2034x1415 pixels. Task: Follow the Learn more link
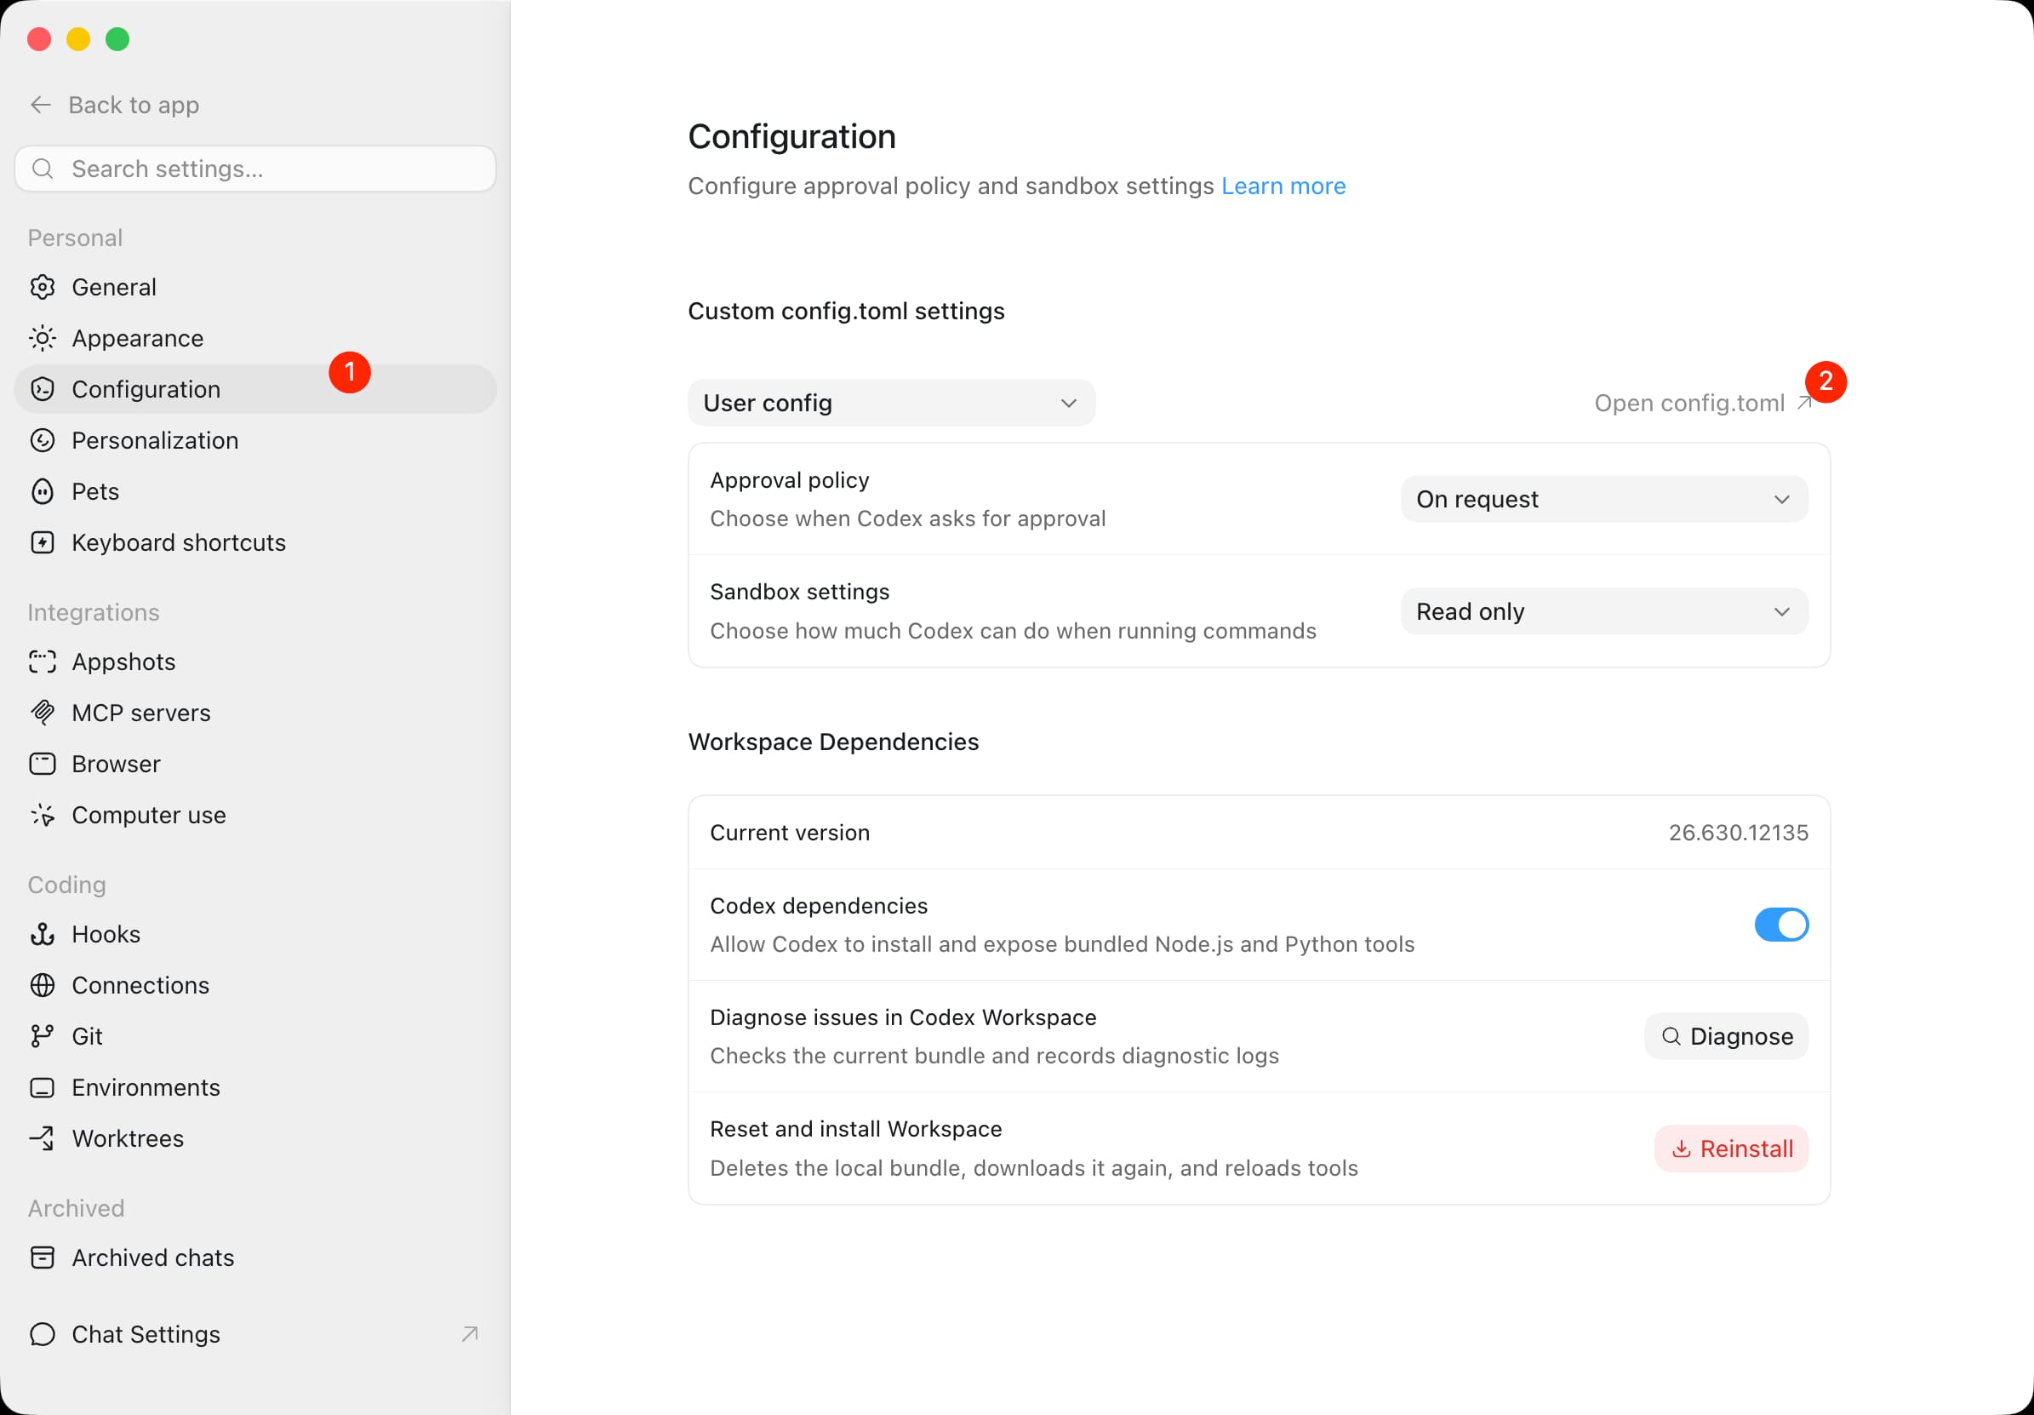[1283, 186]
